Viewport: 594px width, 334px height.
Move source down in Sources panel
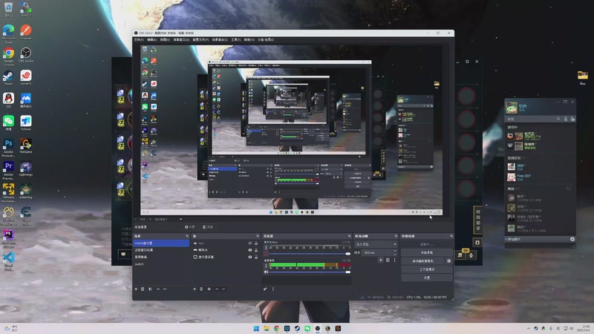pyautogui.click(x=223, y=289)
